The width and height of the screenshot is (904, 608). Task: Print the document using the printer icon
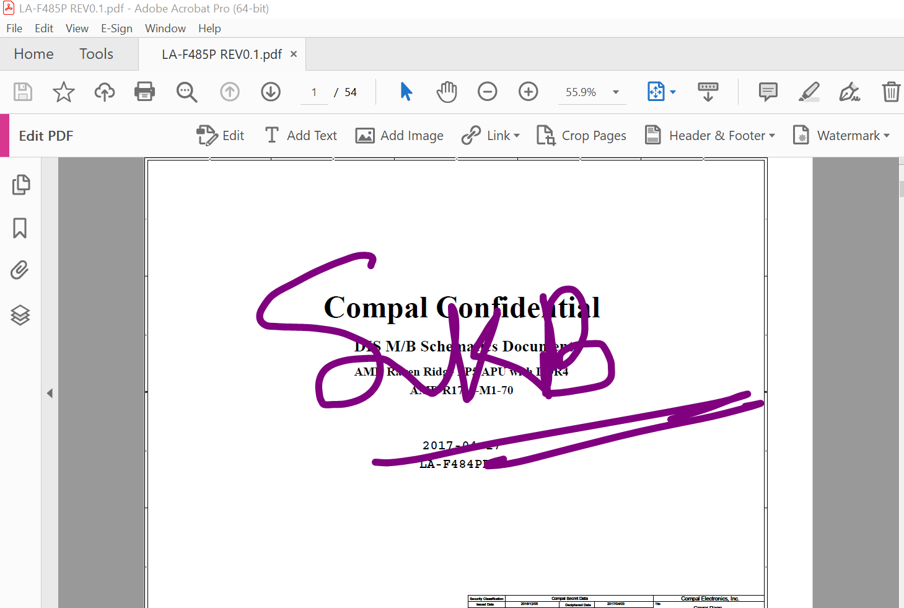coord(144,92)
